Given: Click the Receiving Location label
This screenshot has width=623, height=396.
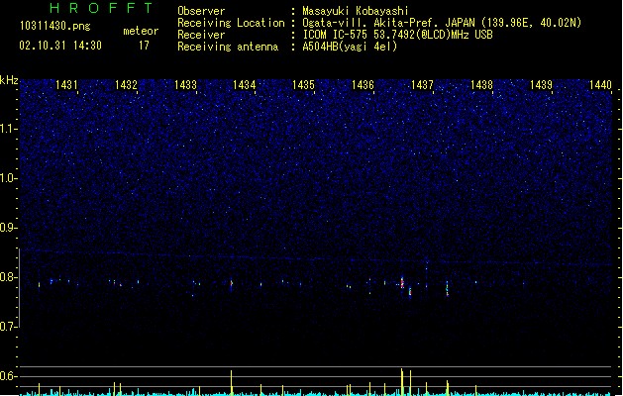Looking at the screenshot, I should pyautogui.click(x=231, y=23).
